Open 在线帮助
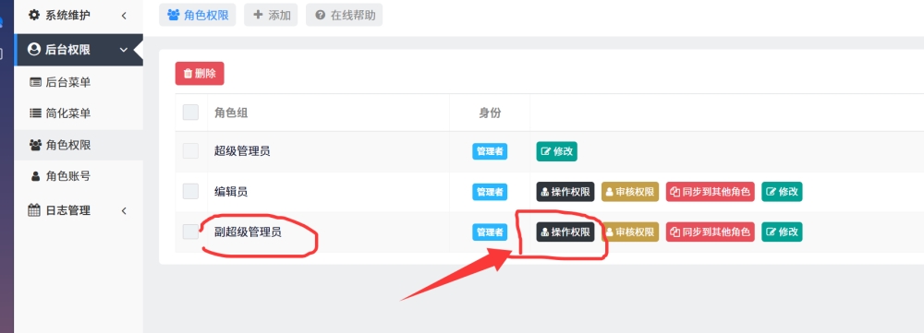This screenshot has height=333, width=924. point(344,15)
